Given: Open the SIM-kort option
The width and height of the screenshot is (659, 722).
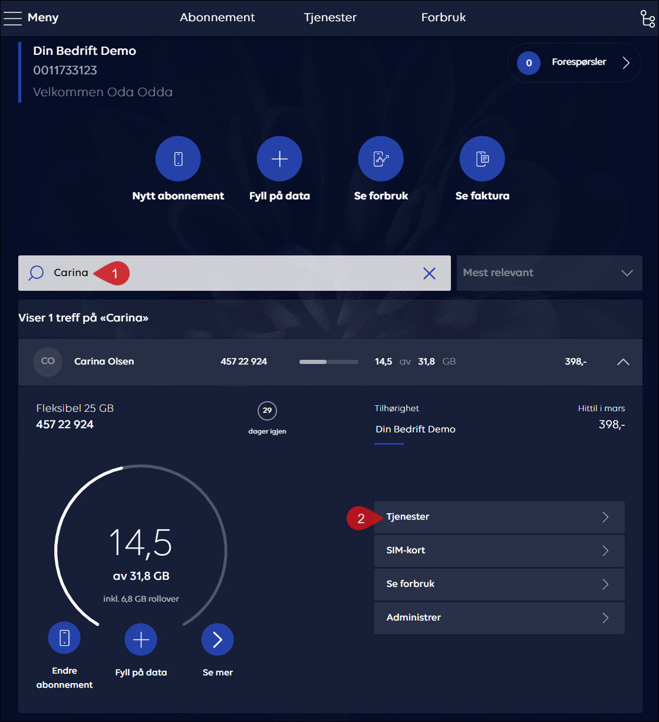Looking at the screenshot, I should click(499, 551).
